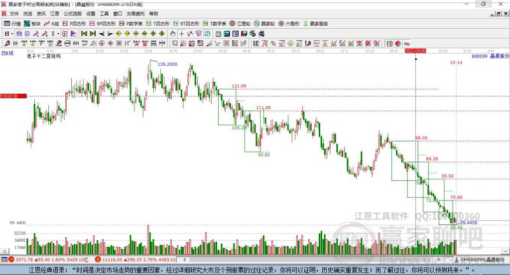This screenshot has height=275, width=510.
Task: Select the Gann fan lines tool
Action: tap(183, 44)
